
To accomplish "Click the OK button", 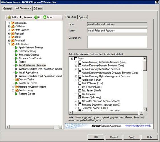I will click(96, 137).
